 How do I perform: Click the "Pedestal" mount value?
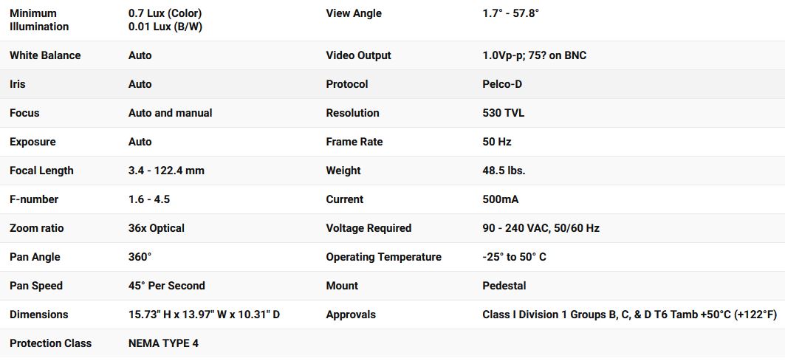(504, 286)
